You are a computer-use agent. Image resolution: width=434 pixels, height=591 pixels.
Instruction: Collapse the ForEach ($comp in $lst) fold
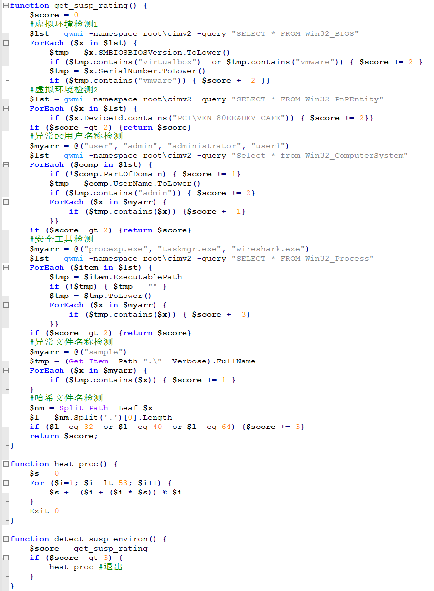pos(6,164)
